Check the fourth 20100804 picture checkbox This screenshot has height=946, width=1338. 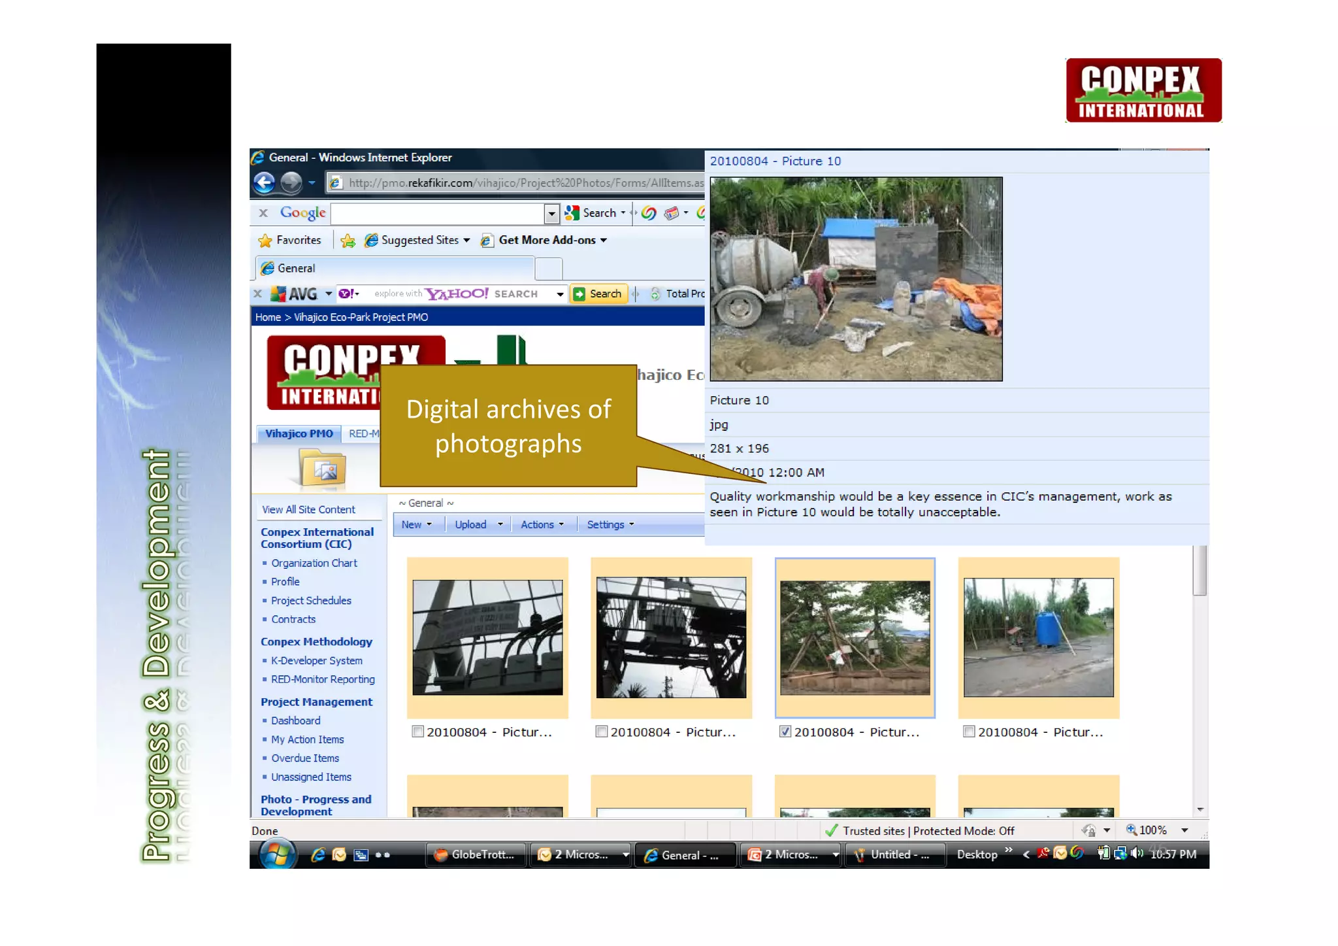pyautogui.click(x=969, y=732)
